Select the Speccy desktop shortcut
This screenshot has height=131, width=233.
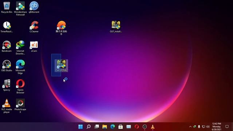pyautogui.click(x=7, y=85)
